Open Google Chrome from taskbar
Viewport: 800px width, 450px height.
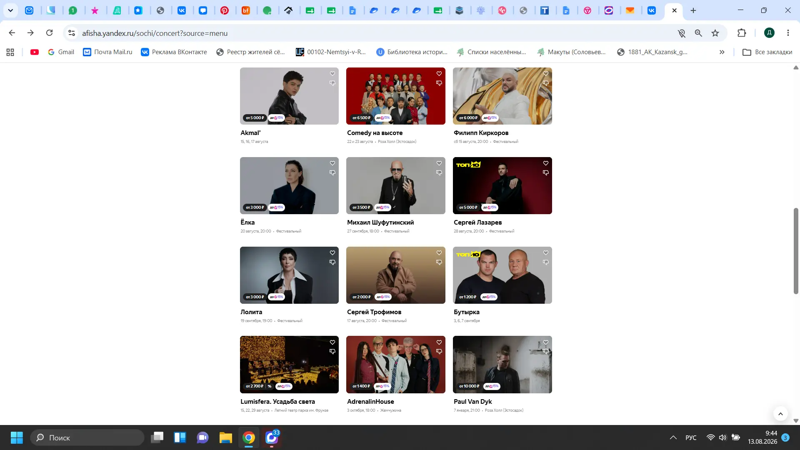(249, 437)
